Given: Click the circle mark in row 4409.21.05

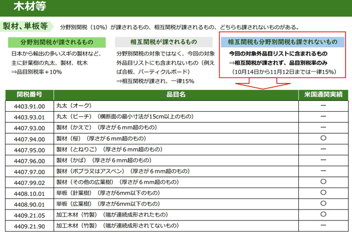Looking at the screenshot, I should click(x=323, y=215).
